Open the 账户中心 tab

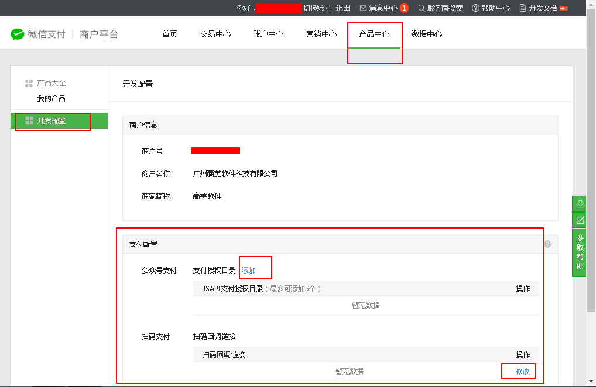coord(268,34)
